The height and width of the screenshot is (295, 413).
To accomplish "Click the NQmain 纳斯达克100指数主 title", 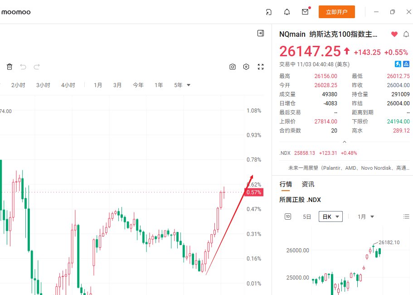I will click(328, 34).
